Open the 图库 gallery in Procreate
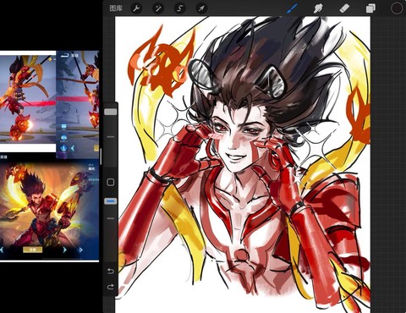406x313 pixels. click(116, 8)
